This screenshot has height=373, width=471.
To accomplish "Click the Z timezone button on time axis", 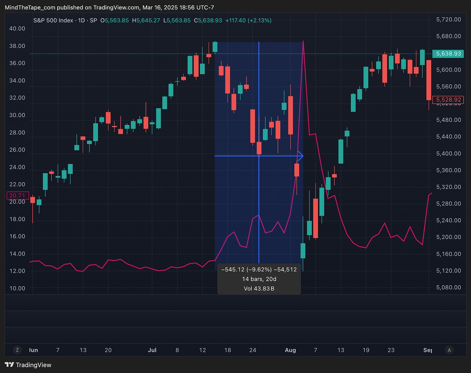I will (x=17, y=350).
